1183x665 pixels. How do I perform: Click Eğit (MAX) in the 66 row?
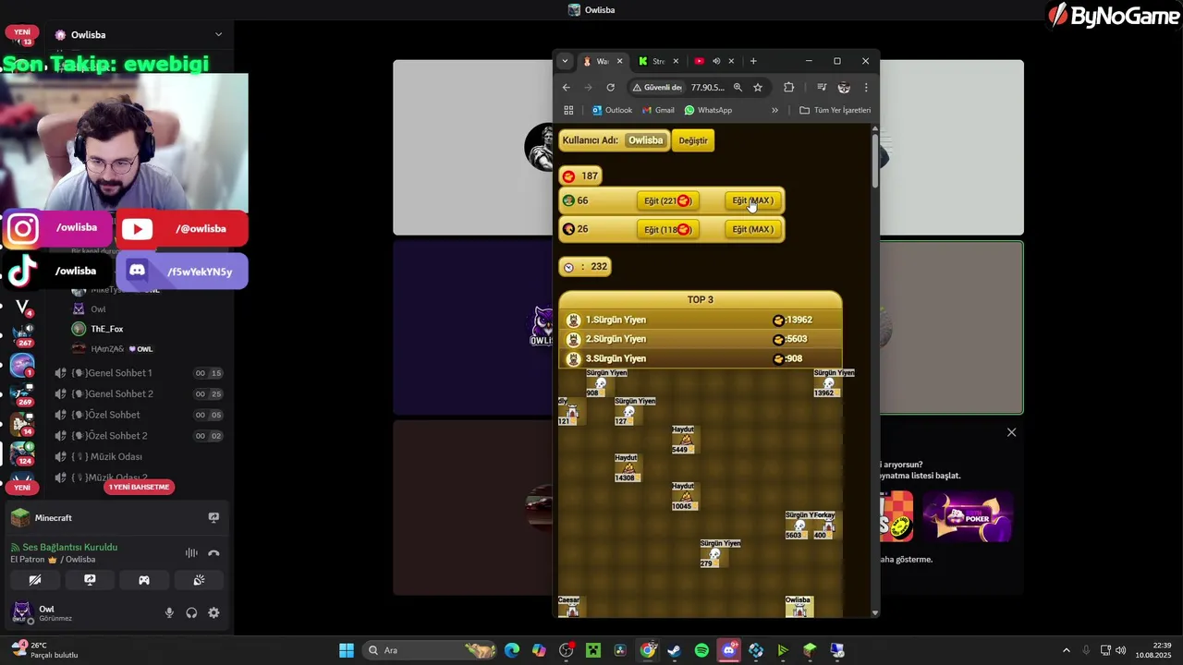coord(752,200)
